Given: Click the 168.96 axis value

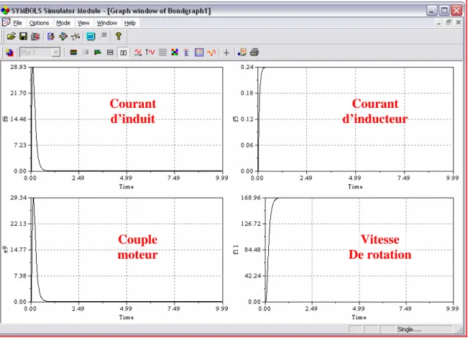Looking at the screenshot, I should pos(251,198).
